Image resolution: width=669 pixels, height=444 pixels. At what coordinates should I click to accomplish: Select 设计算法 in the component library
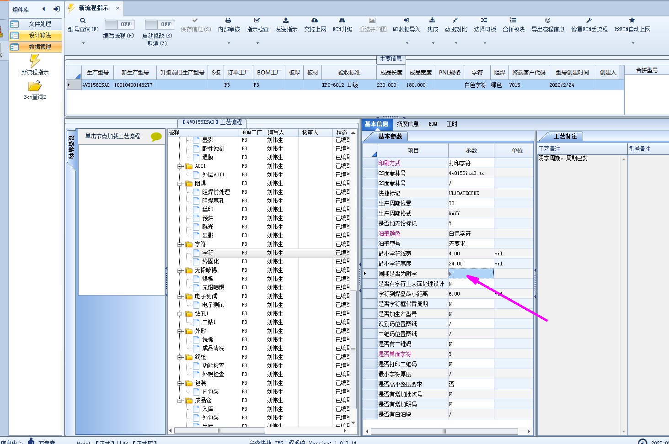click(x=36, y=35)
